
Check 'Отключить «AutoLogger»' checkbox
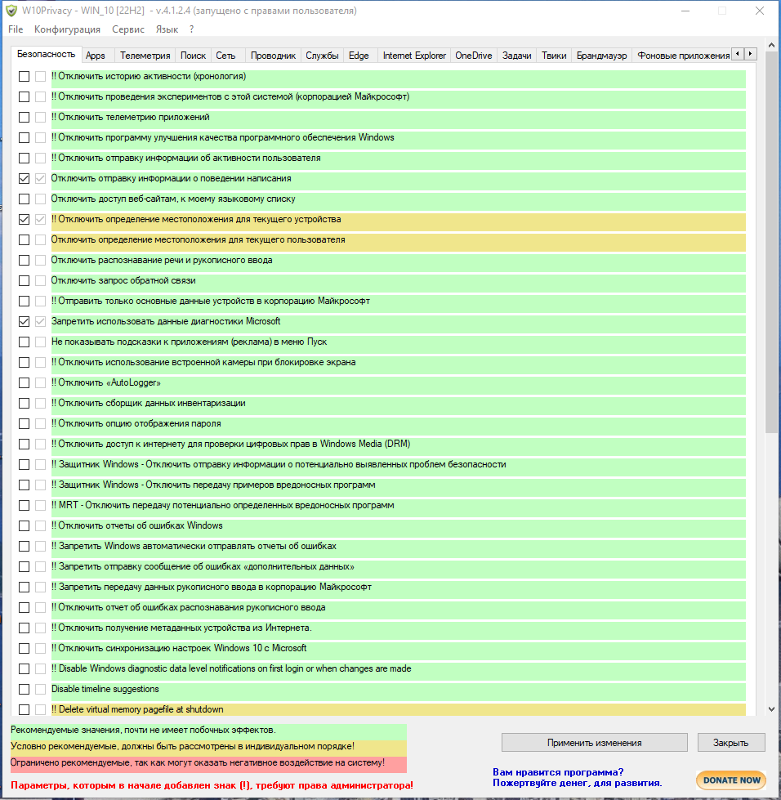(x=24, y=382)
